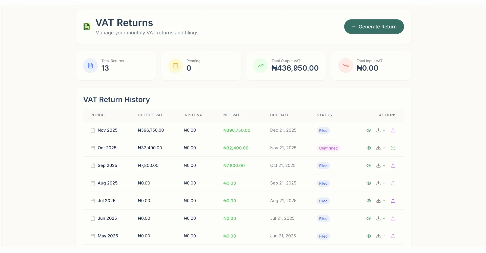Click the VAT Returns header document icon
Image resolution: width=486 pixels, height=253 pixels.
coord(87,27)
